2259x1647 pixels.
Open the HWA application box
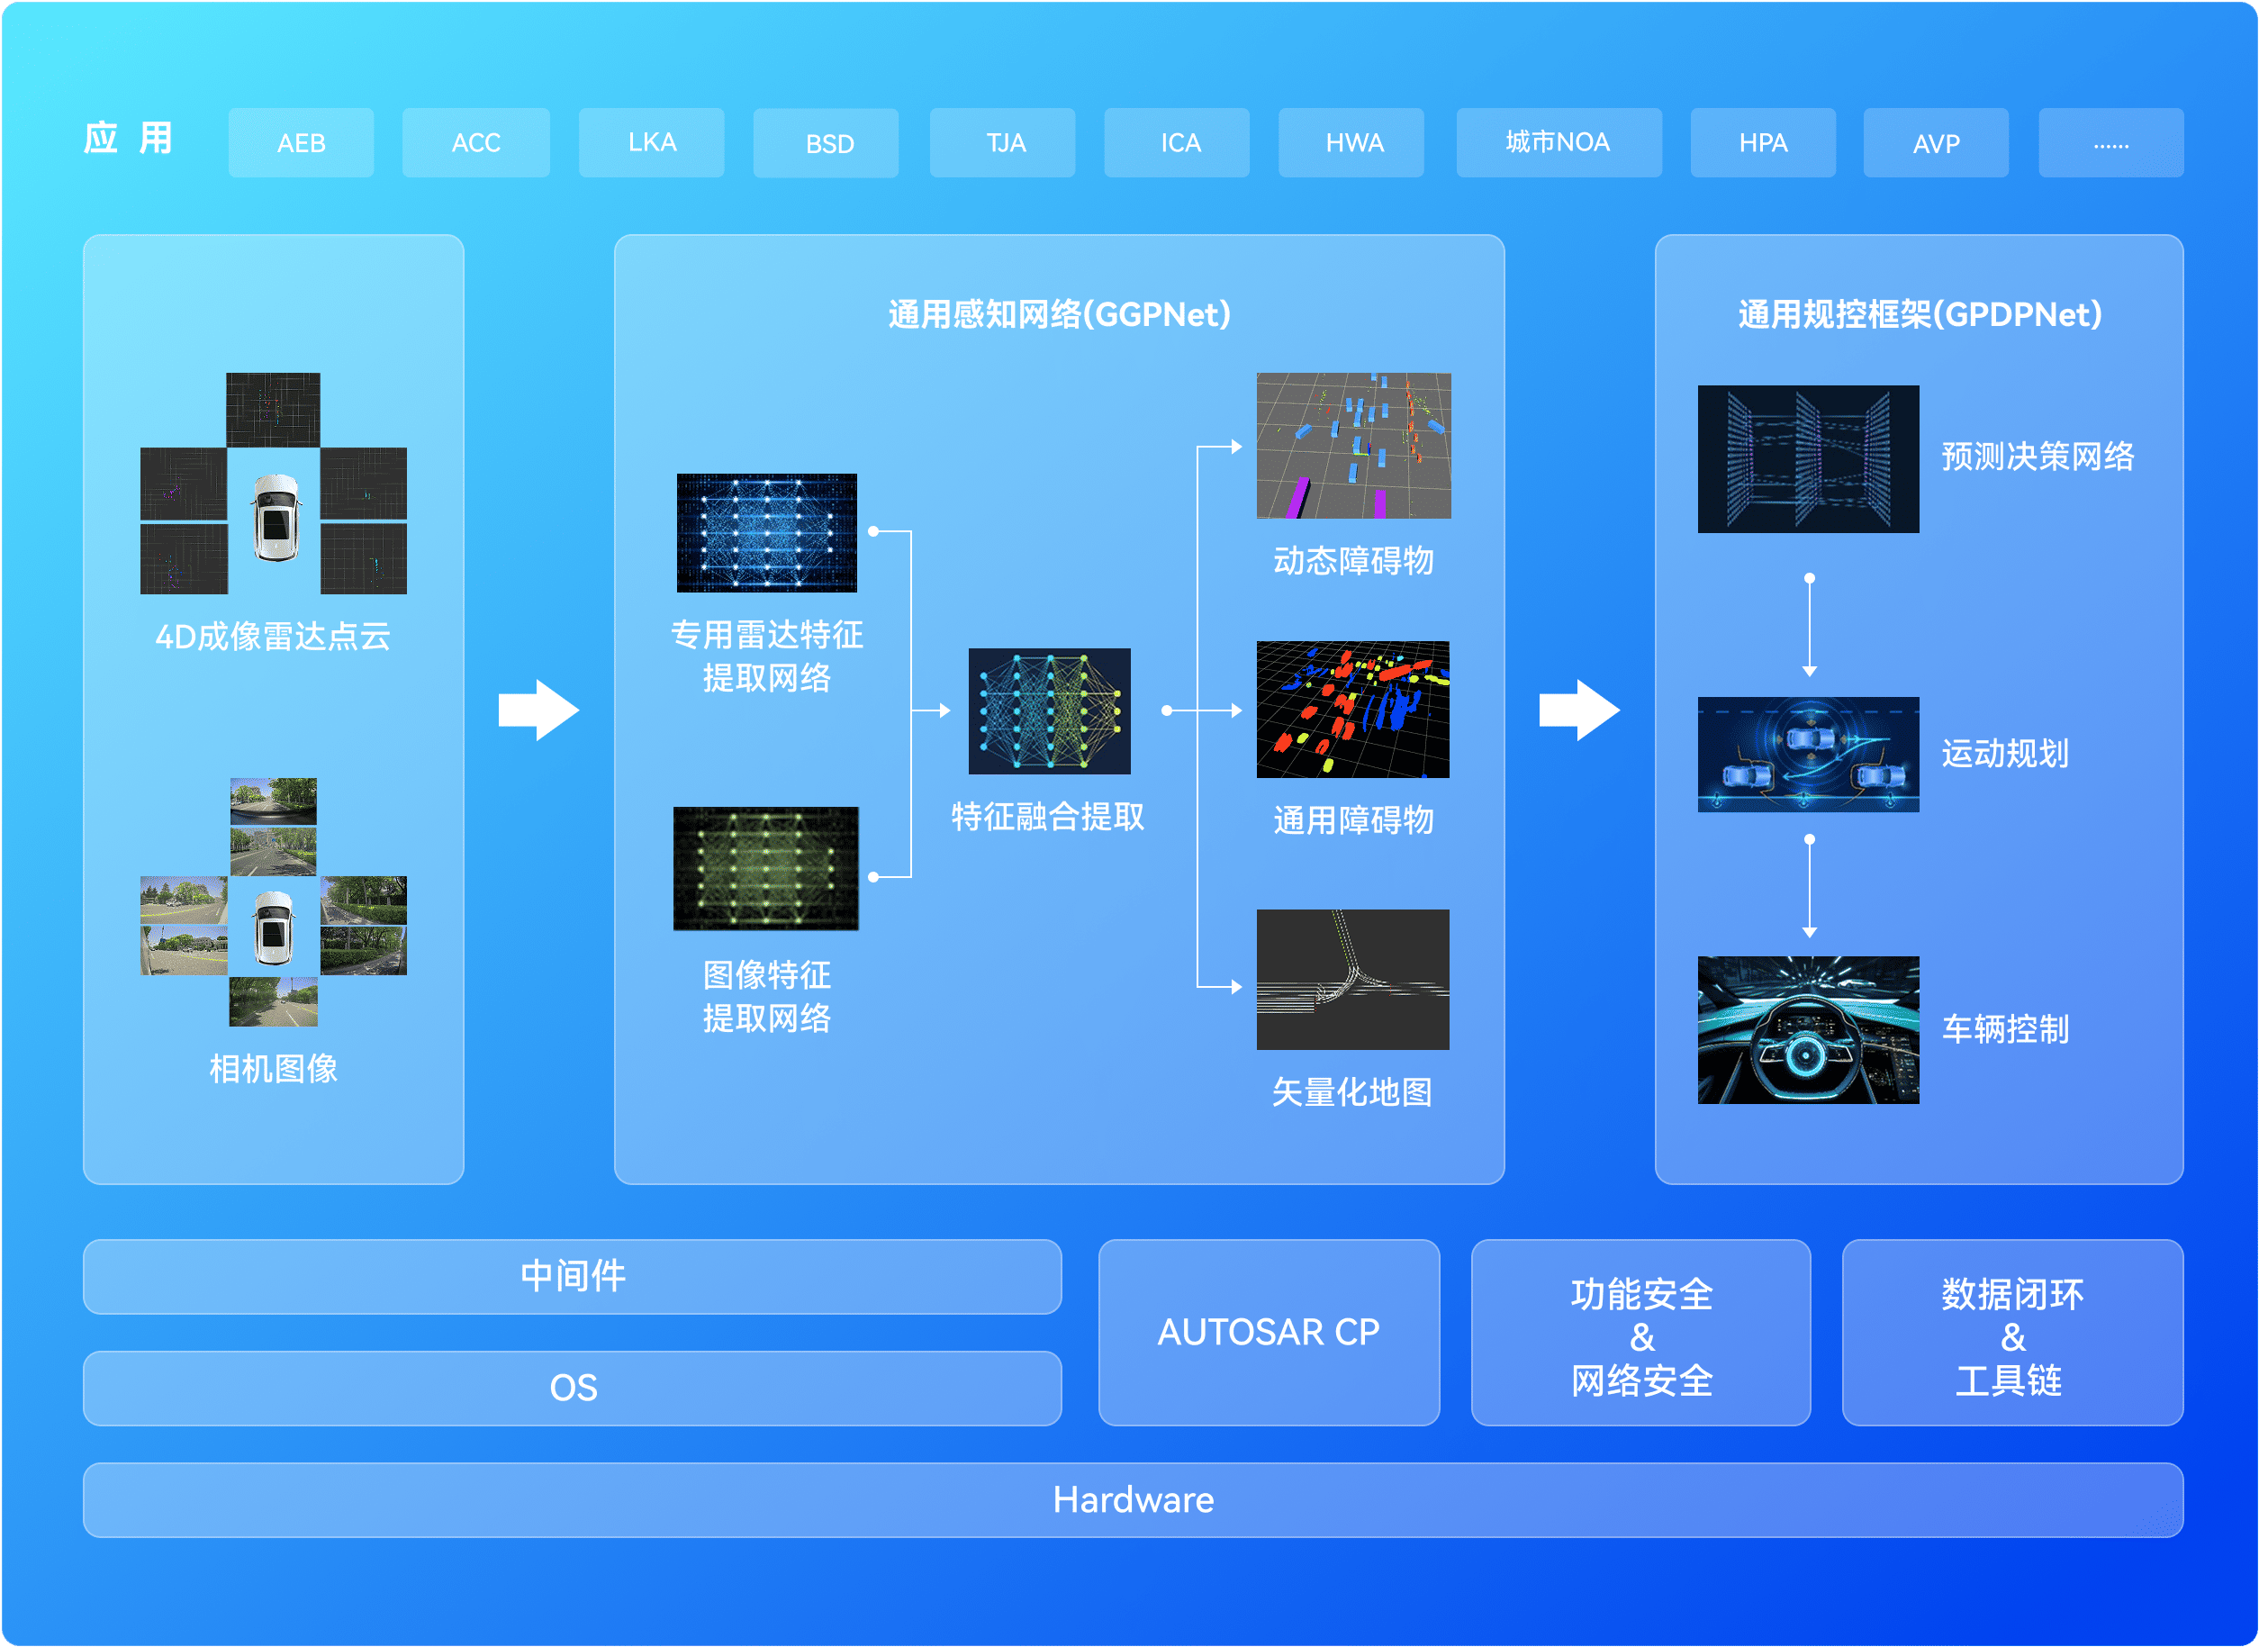(x=1351, y=142)
